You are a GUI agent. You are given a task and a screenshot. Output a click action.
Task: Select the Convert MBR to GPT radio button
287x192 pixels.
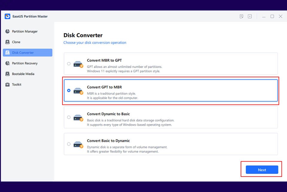click(69, 64)
